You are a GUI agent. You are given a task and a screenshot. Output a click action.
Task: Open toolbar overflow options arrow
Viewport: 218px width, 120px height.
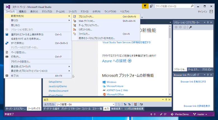[x=142, y=18]
